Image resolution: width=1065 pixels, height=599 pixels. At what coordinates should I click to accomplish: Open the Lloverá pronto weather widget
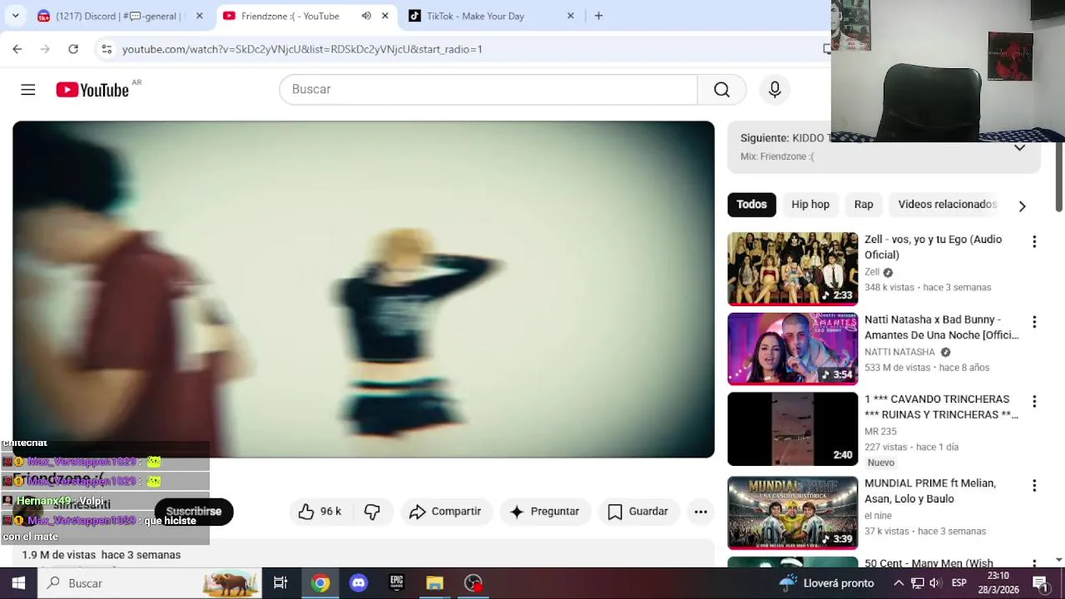[x=826, y=583]
